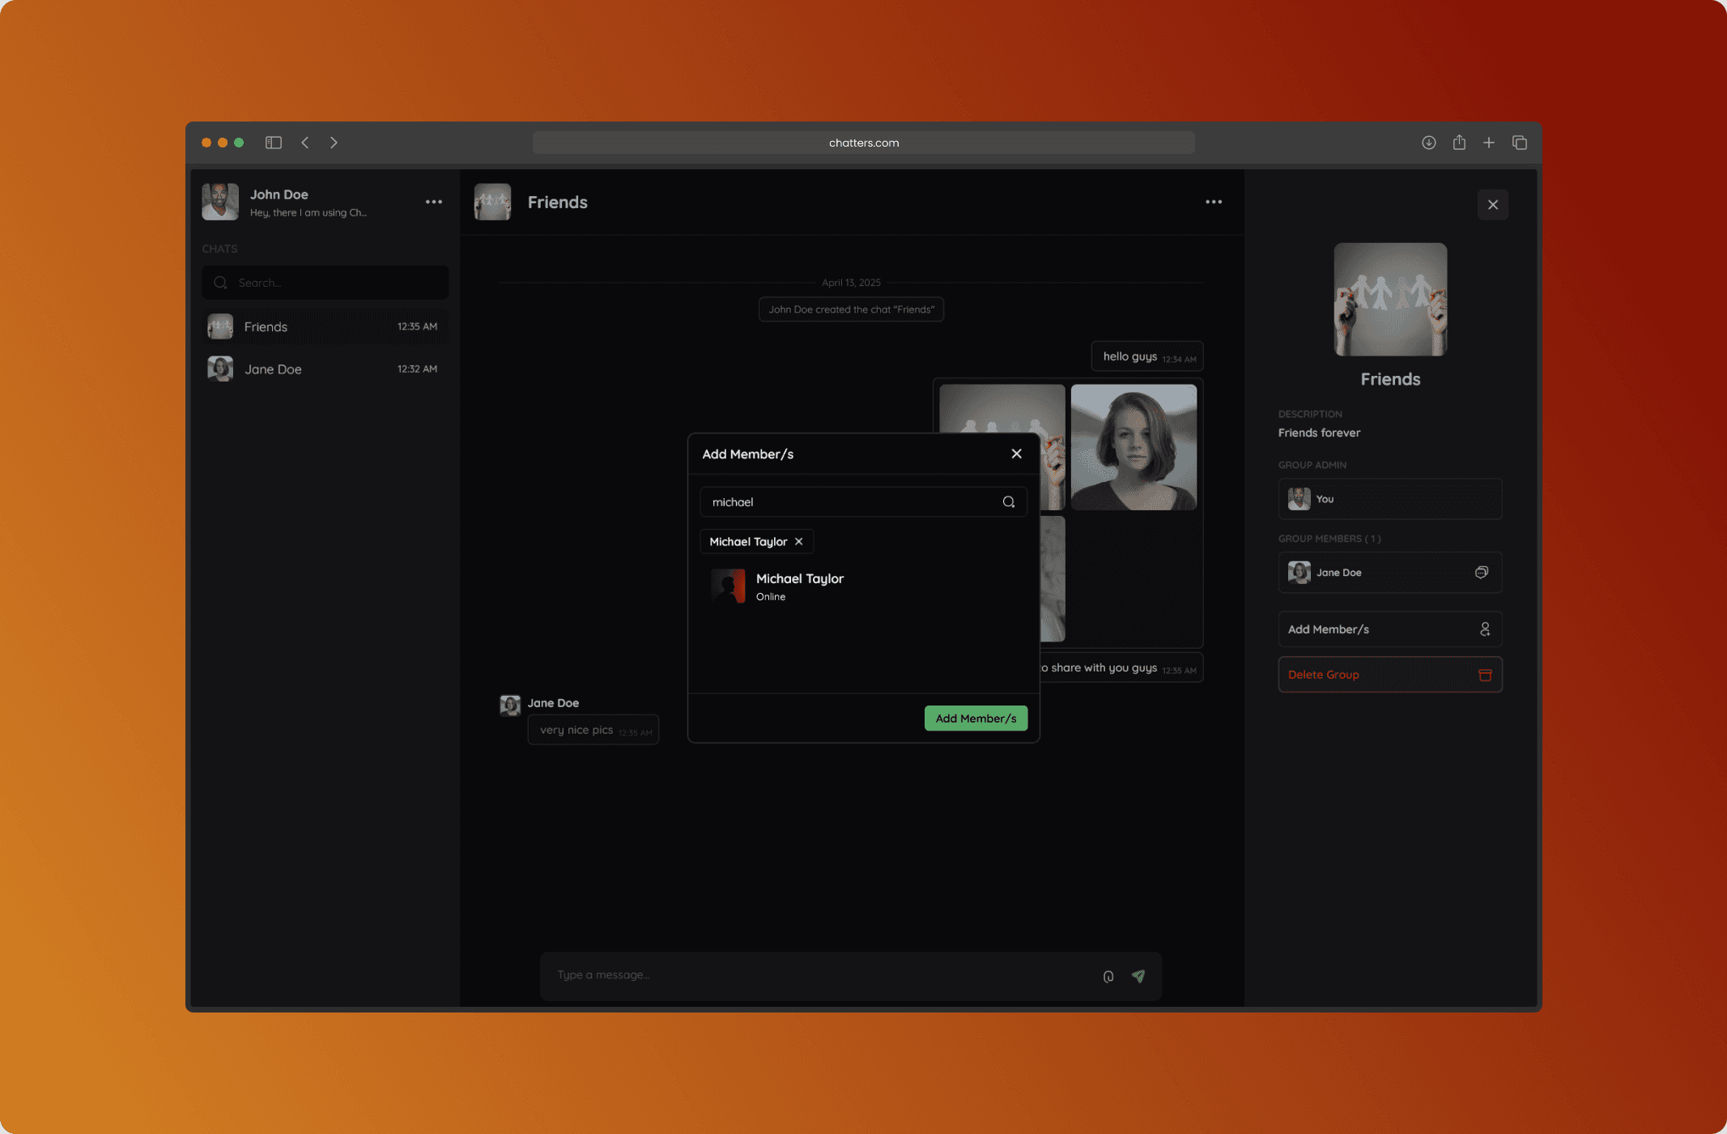Click the chats Search field
Screen dimensions: 1727x1134
click(x=325, y=283)
